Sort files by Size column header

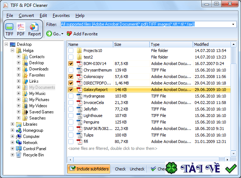tap(132, 44)
